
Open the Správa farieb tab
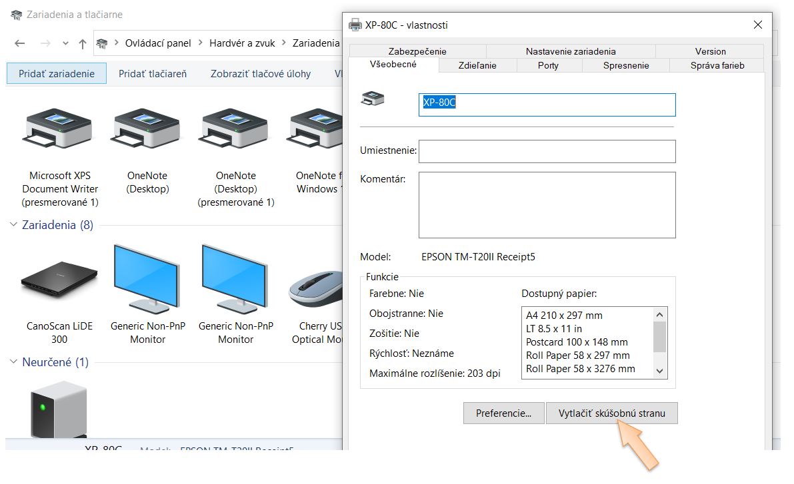[x=717, y=65]
